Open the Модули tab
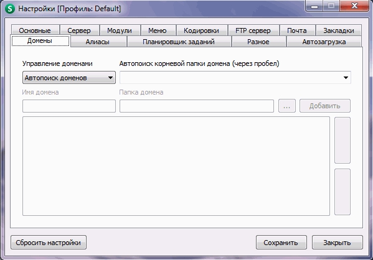 pos(120,30)
